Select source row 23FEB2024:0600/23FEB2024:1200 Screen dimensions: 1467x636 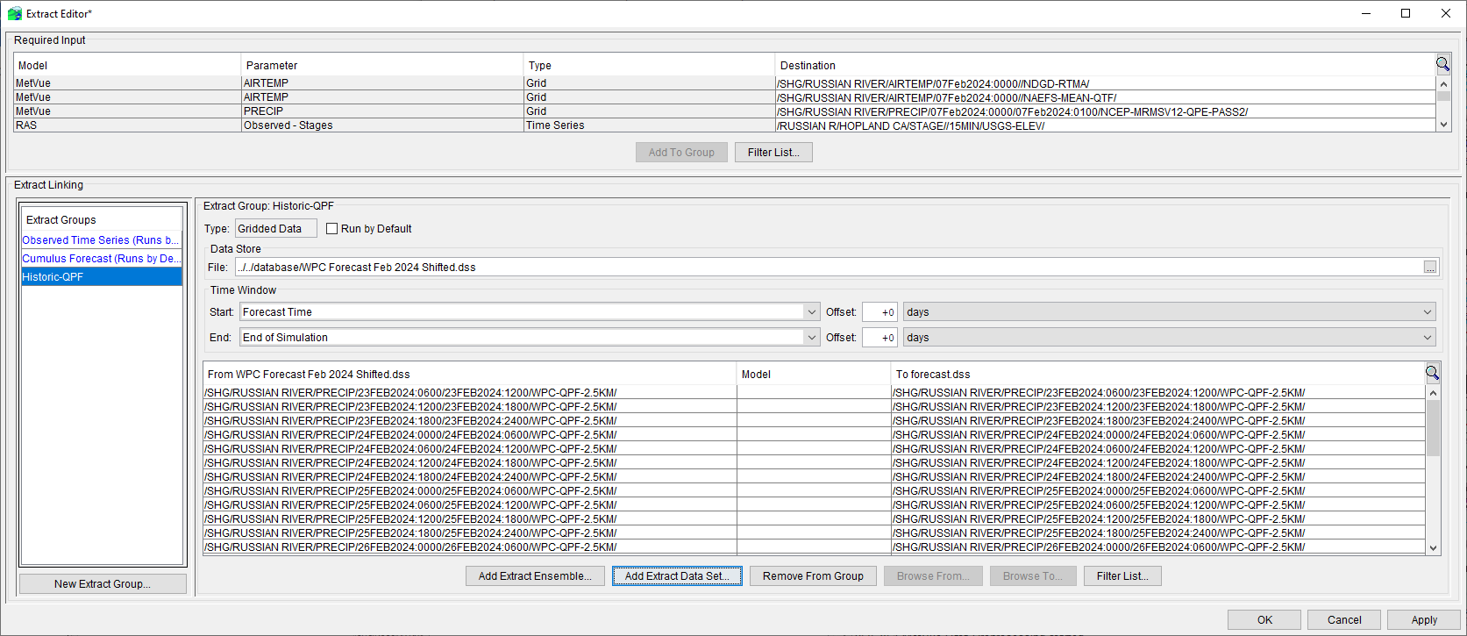click(x=470, y=393)
